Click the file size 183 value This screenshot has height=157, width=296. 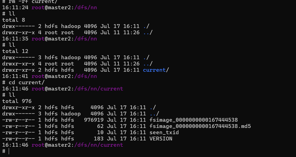pos(98,139)
